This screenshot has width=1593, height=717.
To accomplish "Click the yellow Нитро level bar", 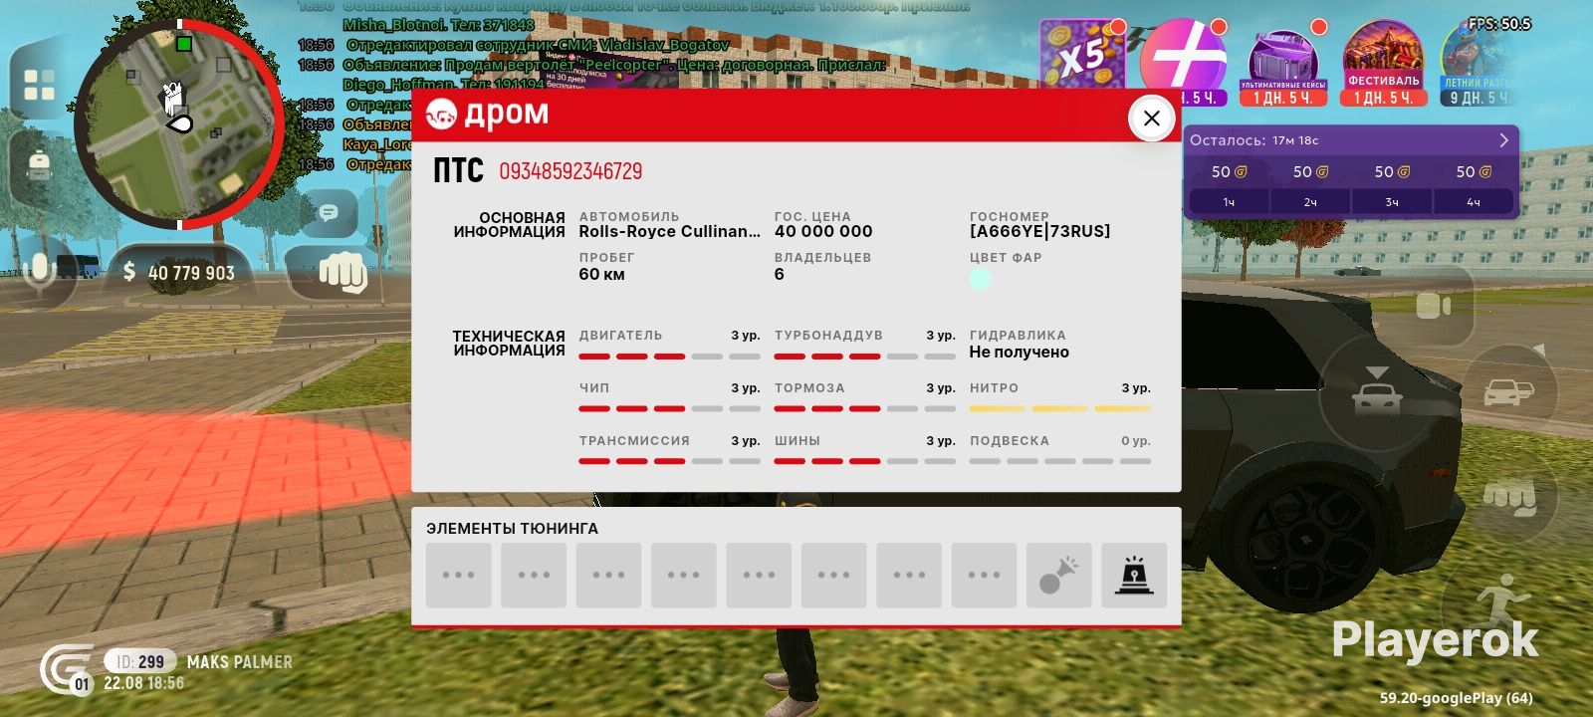I will [x=1060, y=408].
